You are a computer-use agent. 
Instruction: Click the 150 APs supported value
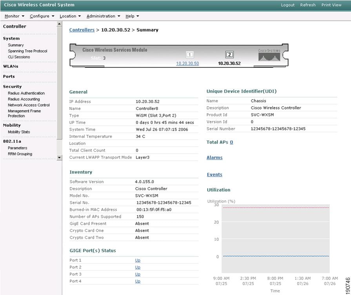140,217
